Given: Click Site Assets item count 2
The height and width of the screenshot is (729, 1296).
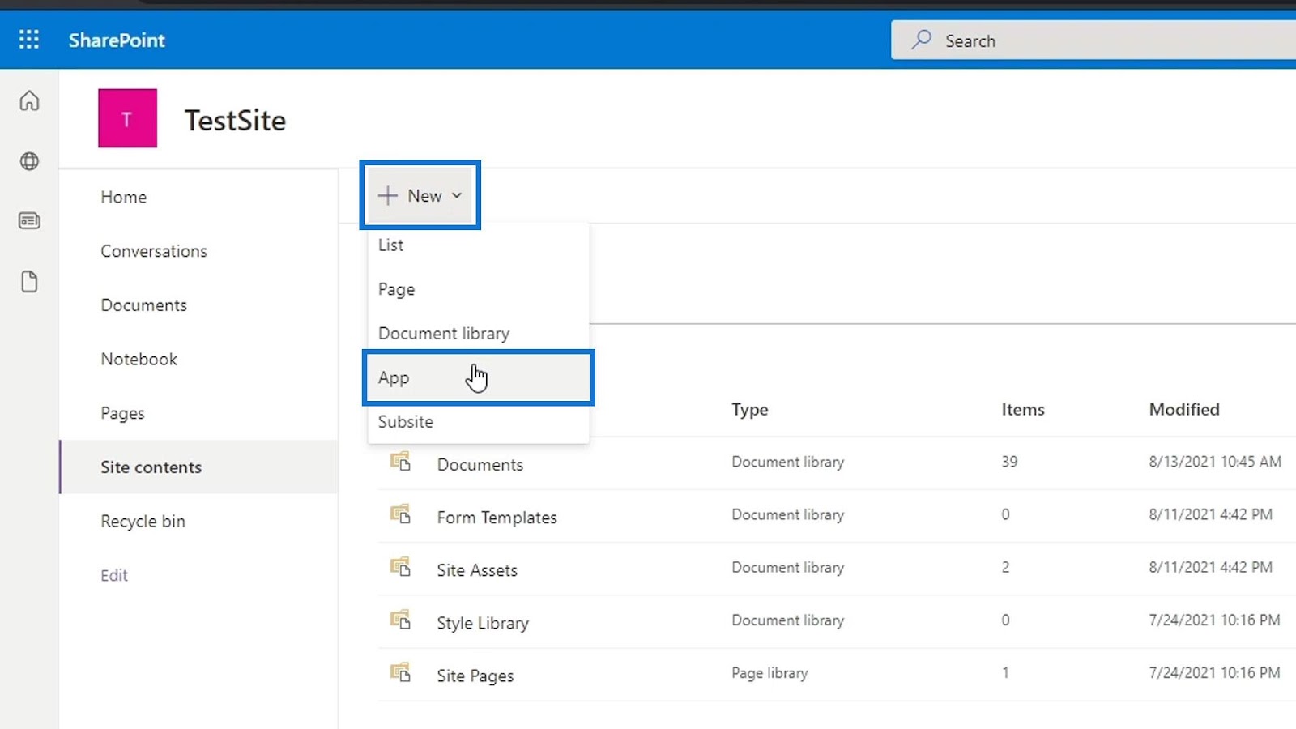Looking at the screenshot, I should 1005,567.
